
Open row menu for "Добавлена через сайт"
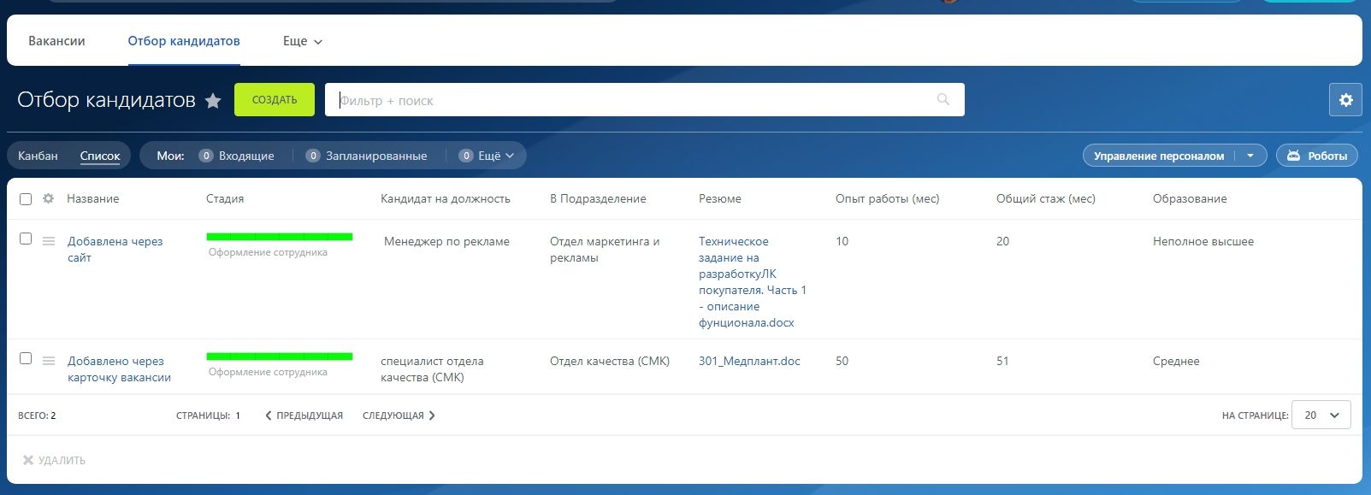coord(49,241)
